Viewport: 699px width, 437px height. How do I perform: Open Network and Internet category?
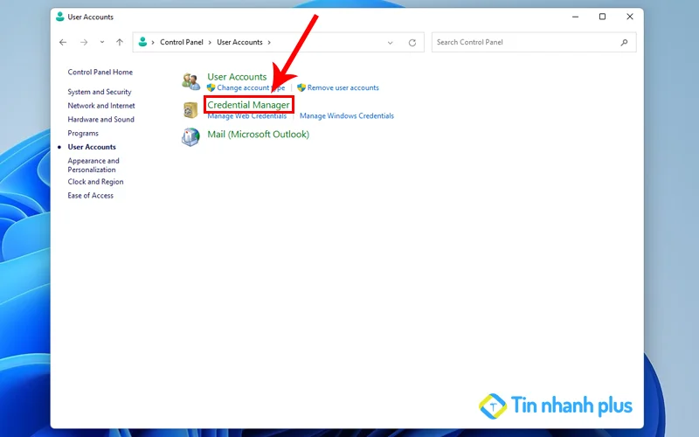[101, 106]
